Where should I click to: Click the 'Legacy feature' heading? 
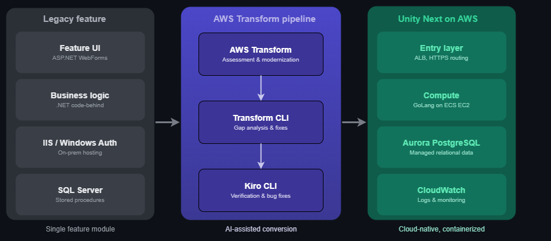(x=75, y=19)
